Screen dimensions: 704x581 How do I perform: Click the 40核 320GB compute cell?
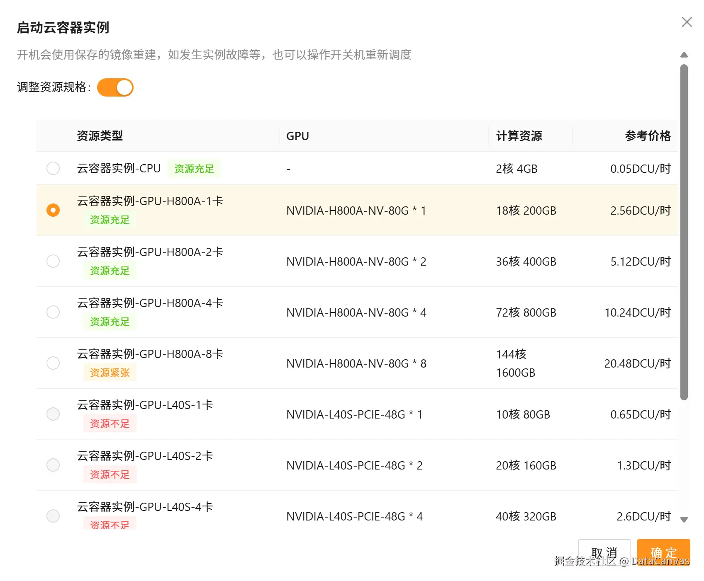point(526,516)
